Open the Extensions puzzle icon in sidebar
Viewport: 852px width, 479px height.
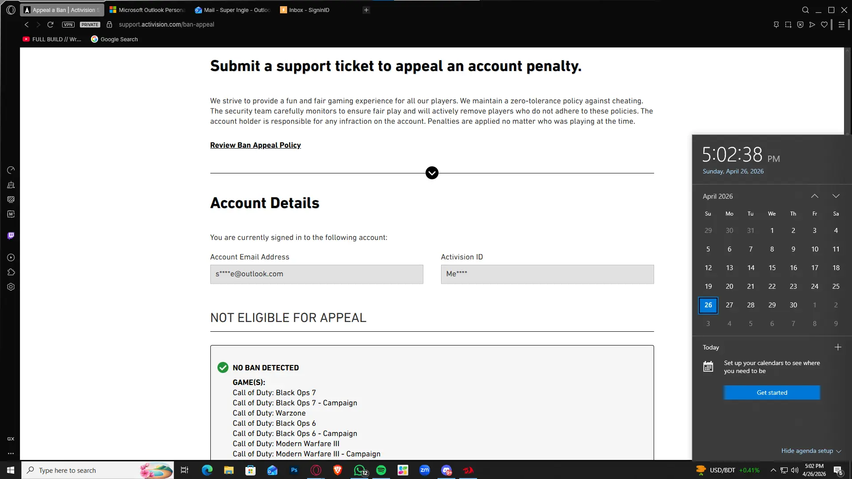pos(11,272)
